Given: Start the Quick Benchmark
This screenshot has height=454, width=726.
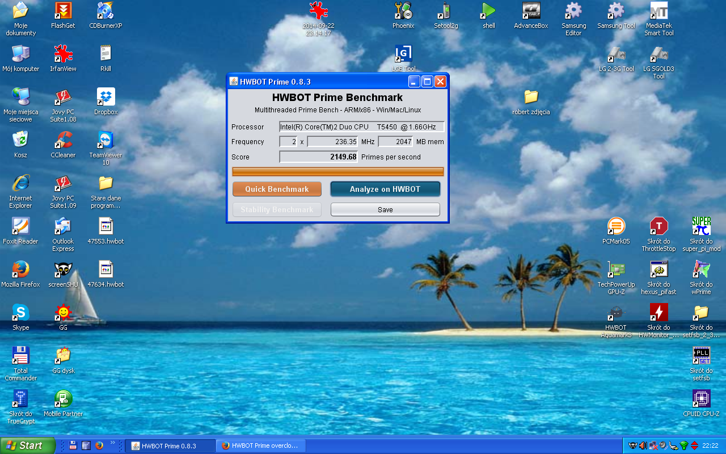Looking at the screenshot, I should pos(277,189).
